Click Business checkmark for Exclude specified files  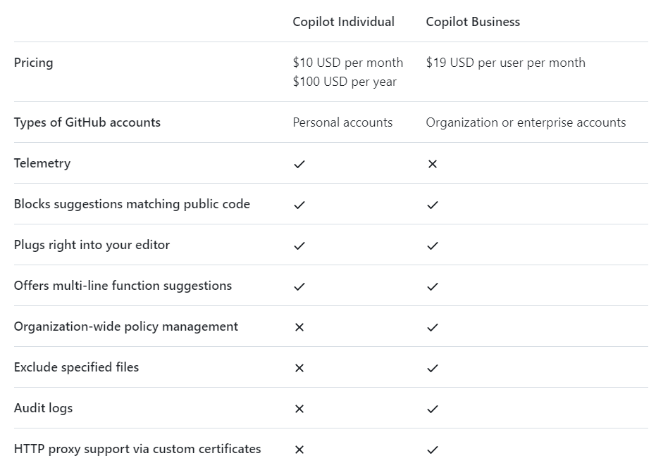pyautogui.click(x=433, y=368)
